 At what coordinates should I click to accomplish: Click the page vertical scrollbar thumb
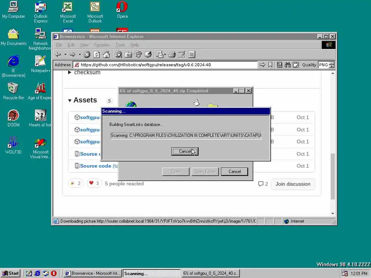click(x=333, y=176)
